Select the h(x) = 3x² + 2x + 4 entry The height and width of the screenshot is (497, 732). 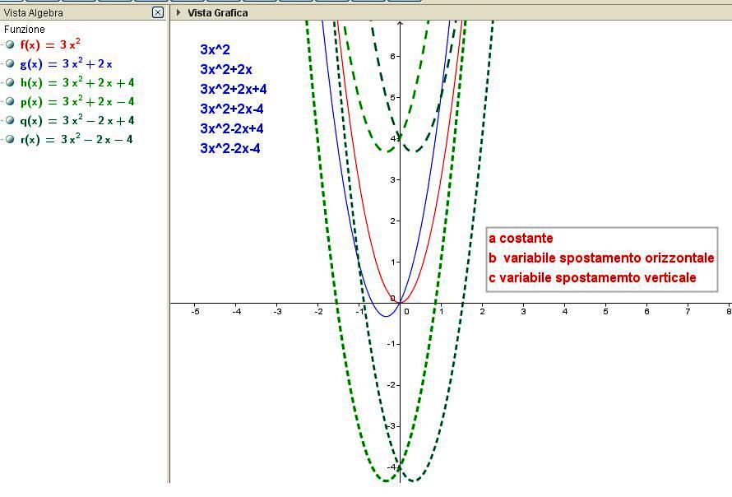point(77,82)
